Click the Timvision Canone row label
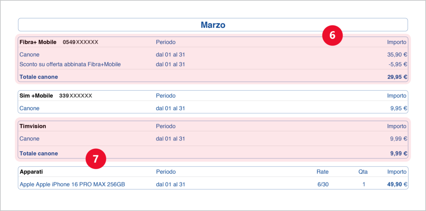Viewport: 426px width, 211px height. (x=30, y=139)
